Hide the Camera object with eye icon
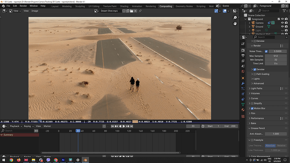The height and width of the screenshot is (163, 290). (282, 23)
